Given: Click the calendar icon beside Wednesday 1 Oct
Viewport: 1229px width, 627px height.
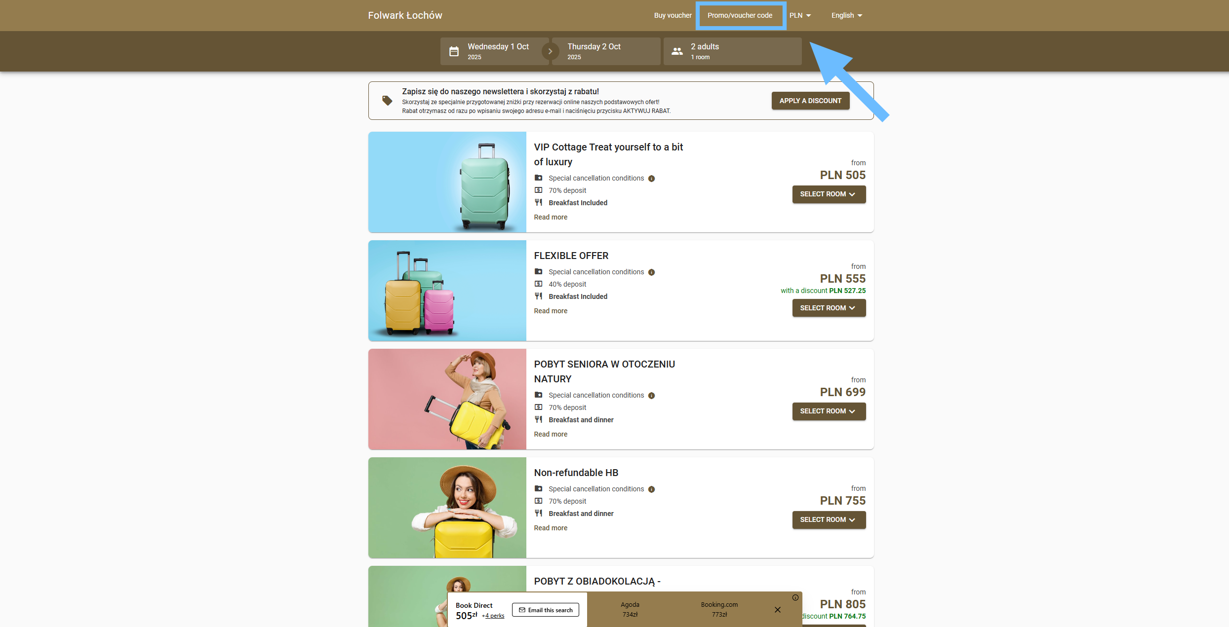Looking at the screenshot, I should coord(454,51).
